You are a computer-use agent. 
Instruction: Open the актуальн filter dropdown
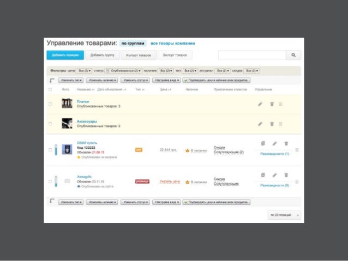tap(223, 71)
